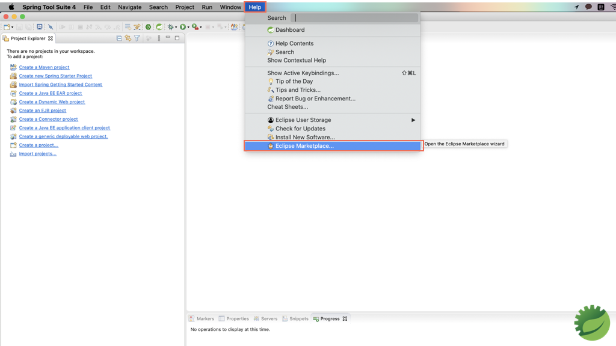The height and width of the screenshot is (346, 616).
Task: Click the Maven project icon in the list
Action: pos(13,67)
